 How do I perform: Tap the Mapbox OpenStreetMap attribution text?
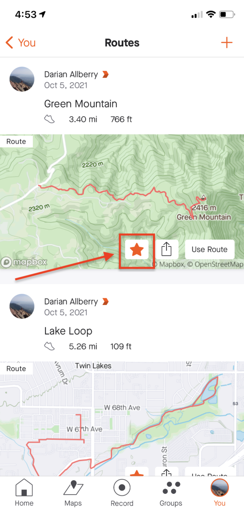(198, 264)
